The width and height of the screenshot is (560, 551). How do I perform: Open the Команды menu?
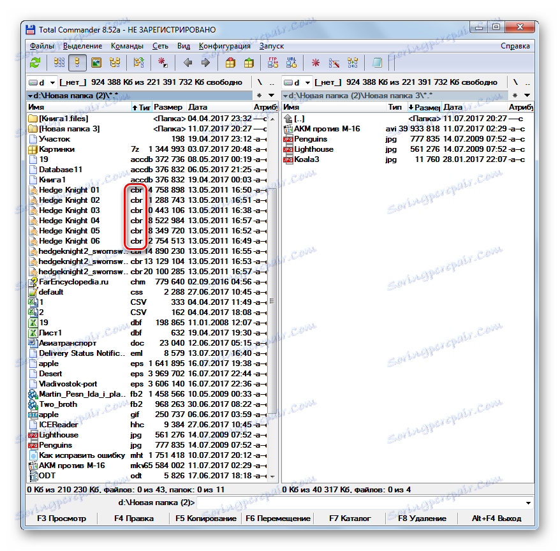point(127,46)
